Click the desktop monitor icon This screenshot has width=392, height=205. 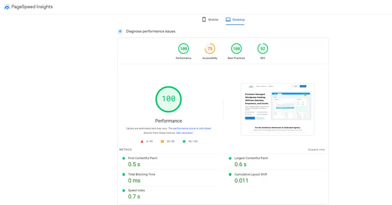pos(228,20)
